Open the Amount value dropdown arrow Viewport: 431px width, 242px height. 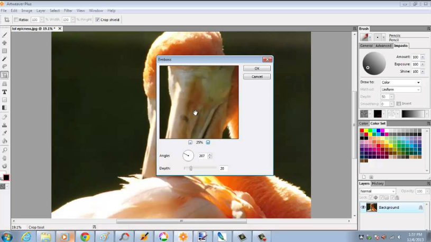(423, 57)
